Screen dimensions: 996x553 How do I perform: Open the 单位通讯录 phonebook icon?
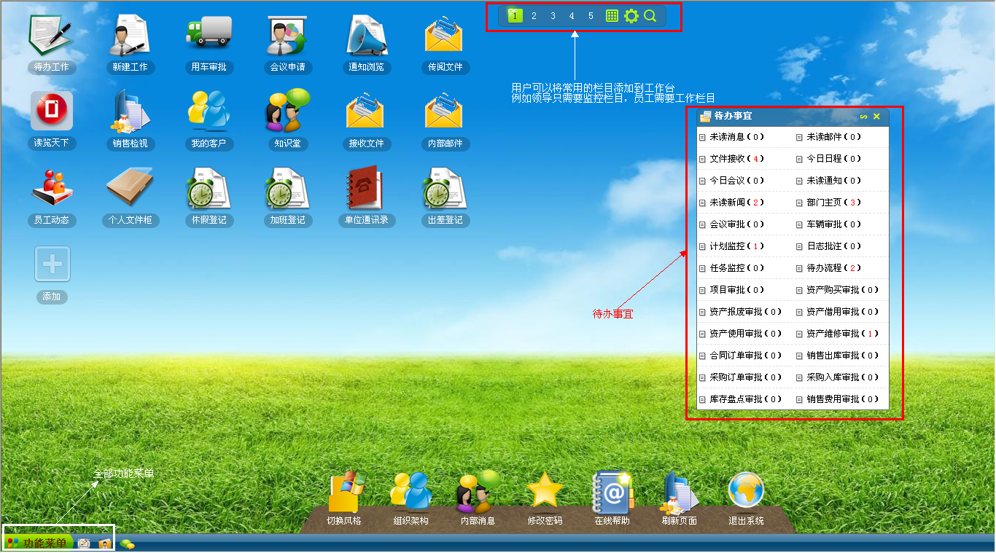[x=366, y=187]
